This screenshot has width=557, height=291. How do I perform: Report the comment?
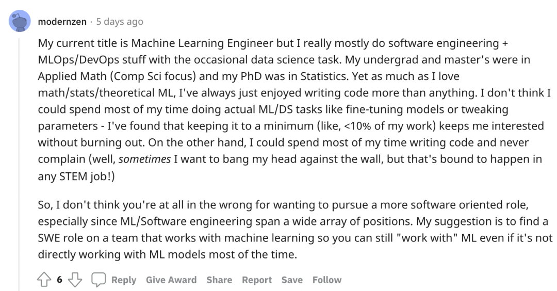click(257, 280)
